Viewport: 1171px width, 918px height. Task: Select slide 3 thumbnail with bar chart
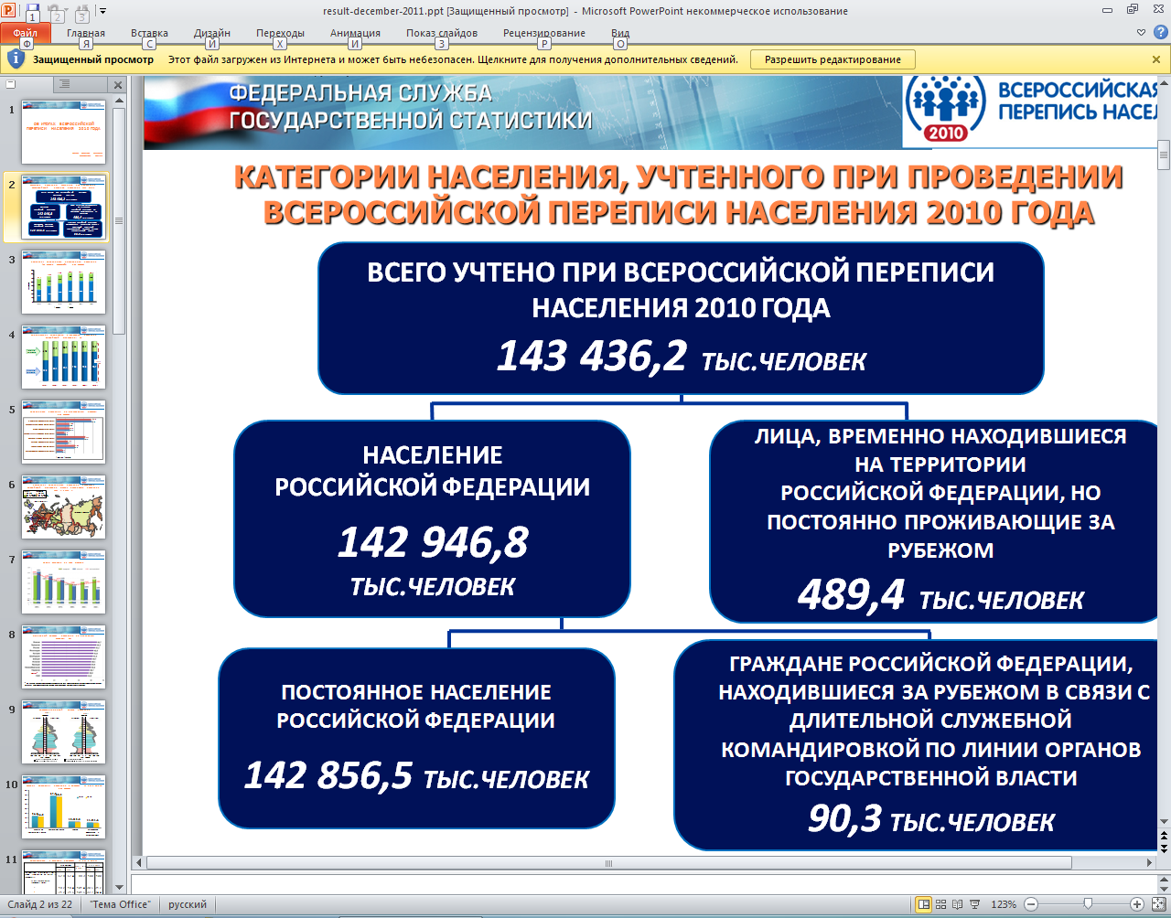point(64,283)
